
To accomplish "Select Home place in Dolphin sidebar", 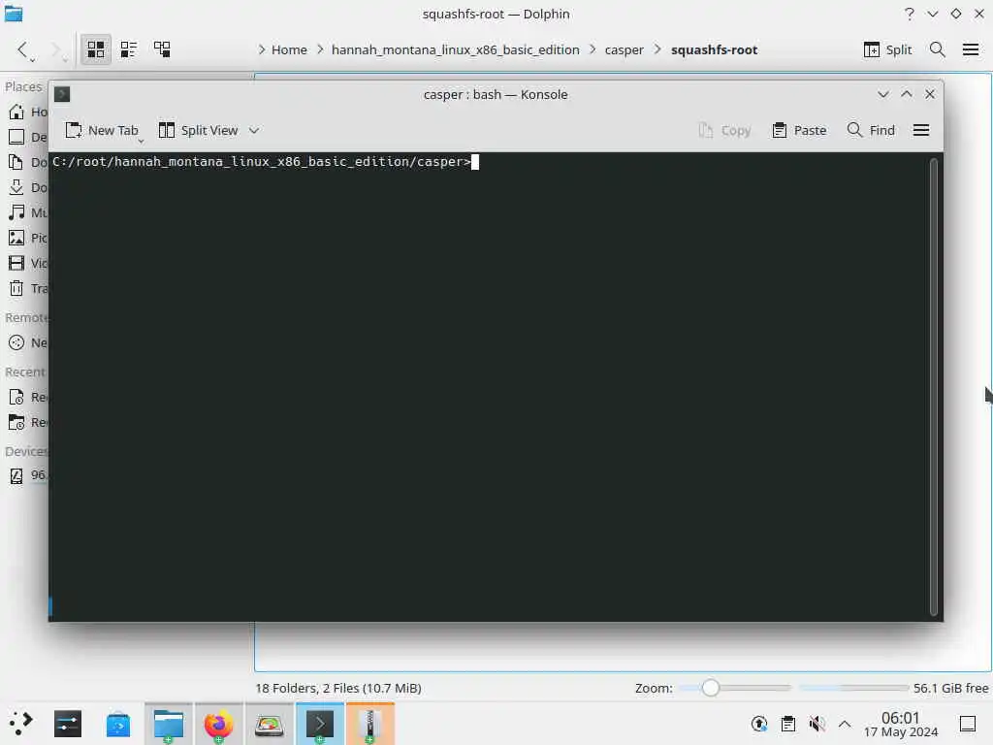I will [x=28, y=112].
